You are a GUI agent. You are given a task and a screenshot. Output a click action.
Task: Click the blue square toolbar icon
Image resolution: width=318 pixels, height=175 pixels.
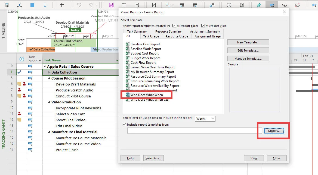[32, 5]
